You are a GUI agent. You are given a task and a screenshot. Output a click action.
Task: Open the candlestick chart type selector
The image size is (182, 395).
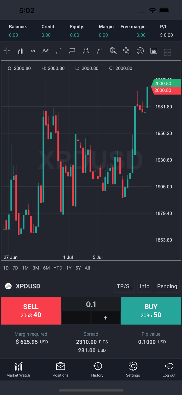(20, 51)
